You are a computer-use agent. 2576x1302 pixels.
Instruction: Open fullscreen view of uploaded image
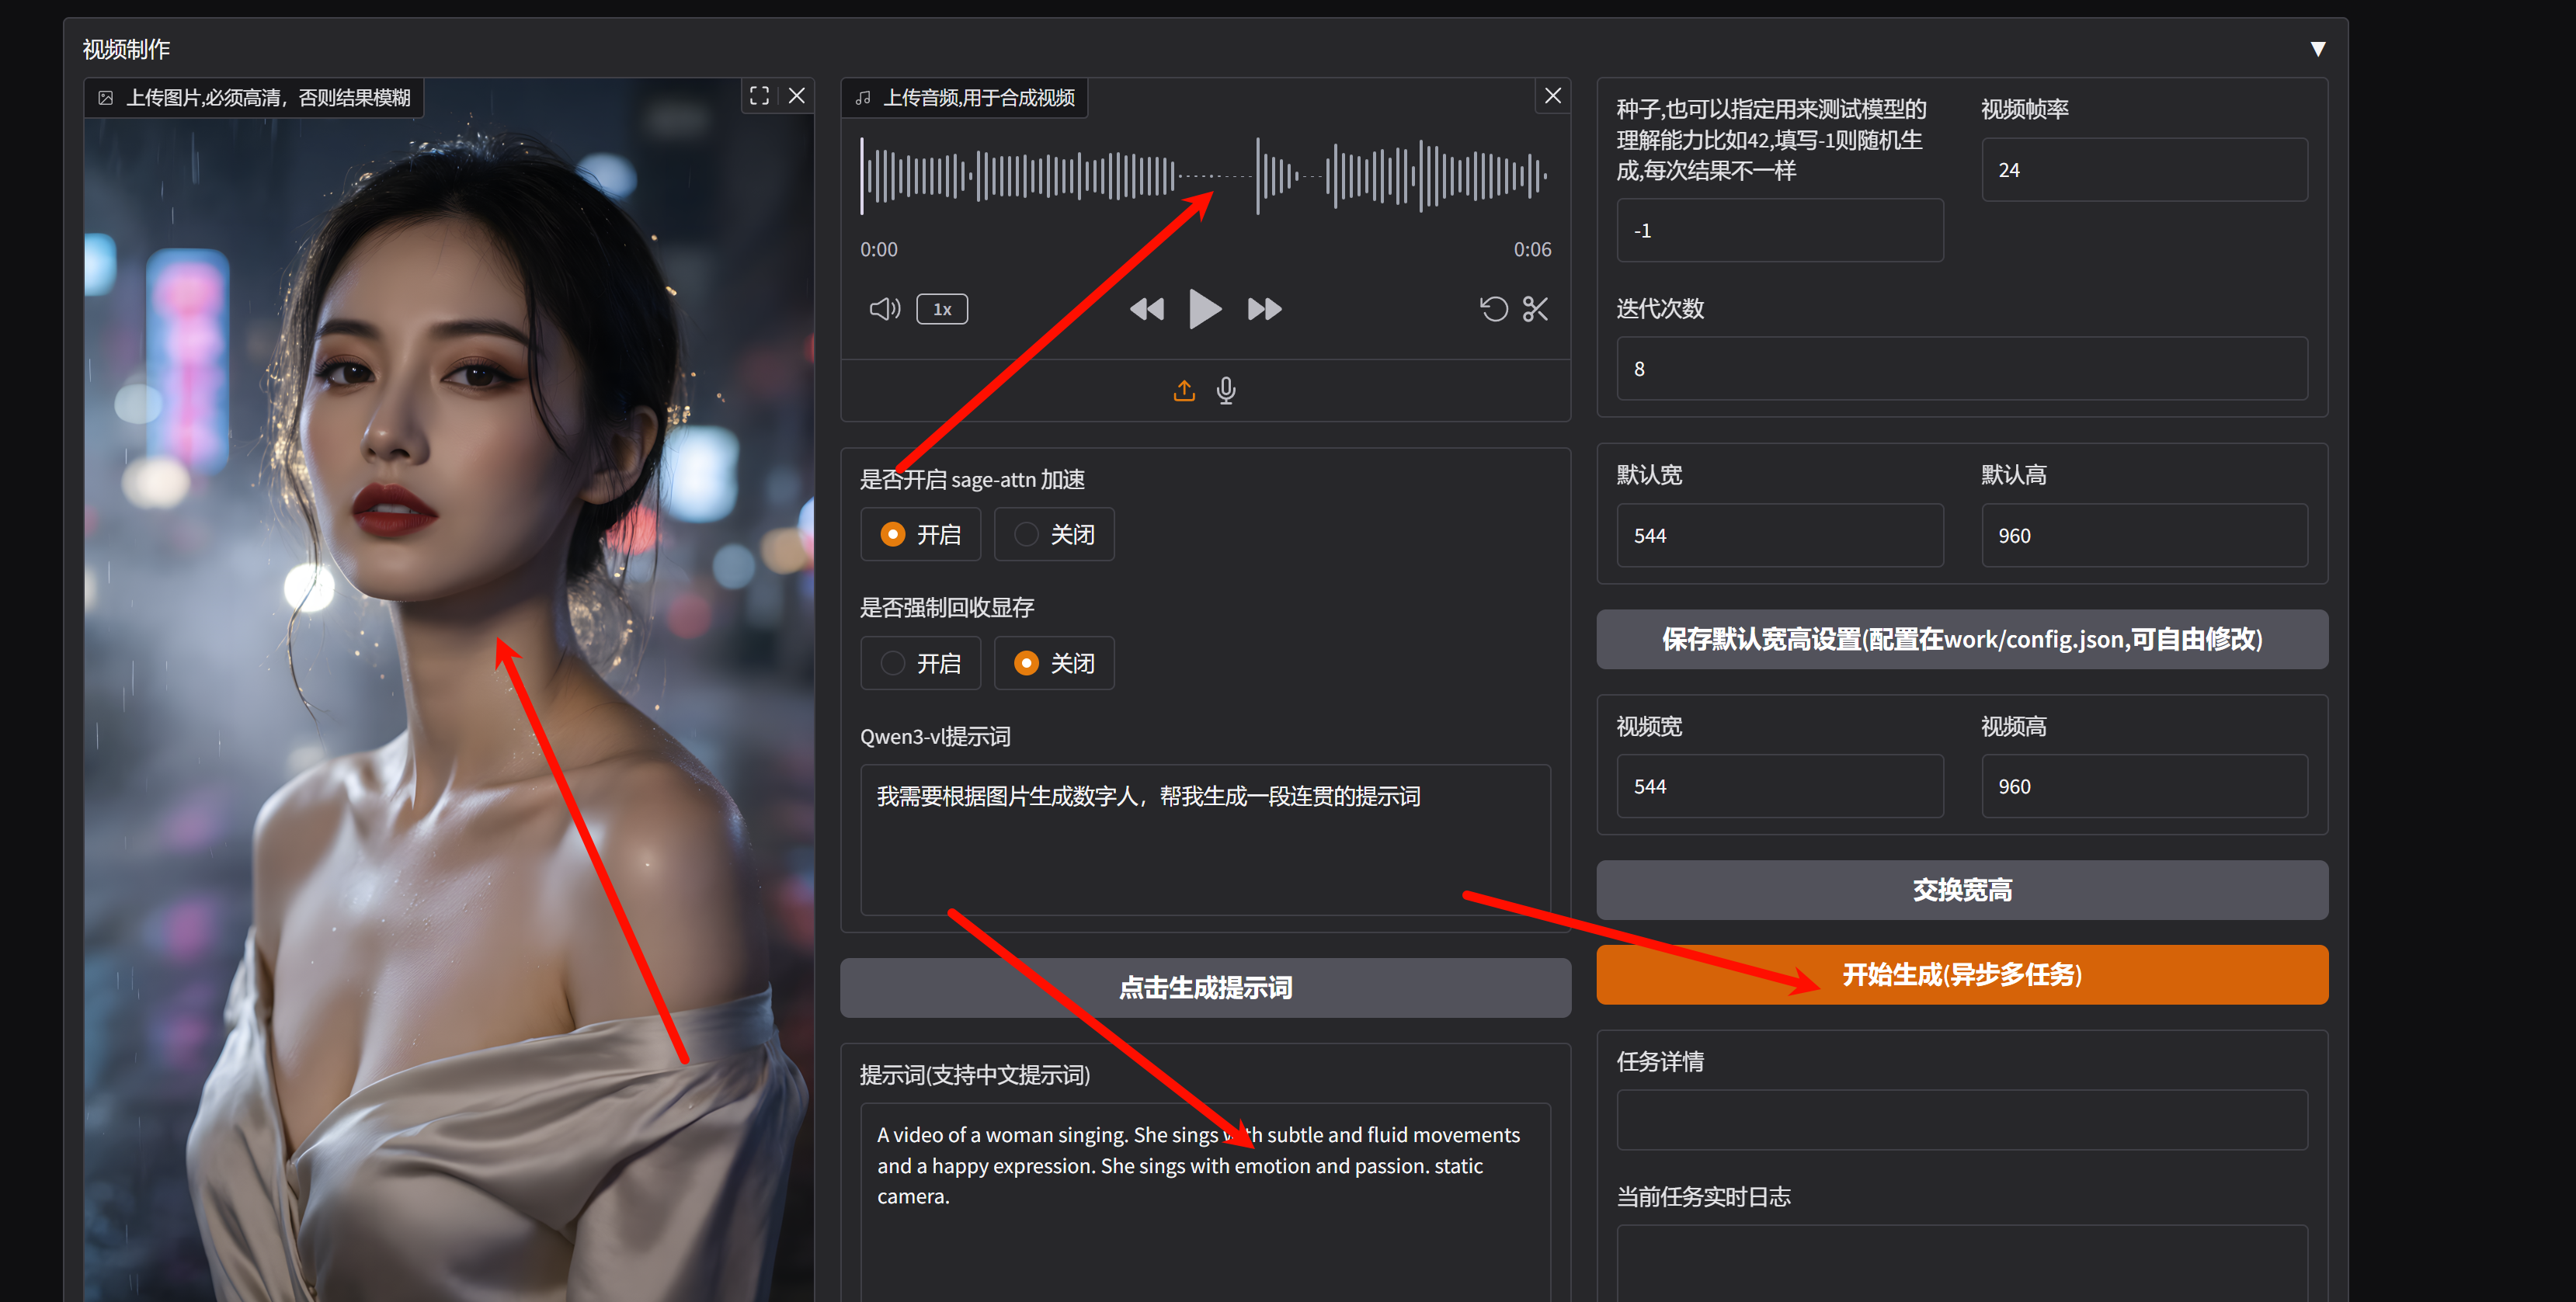pos(759,96)
